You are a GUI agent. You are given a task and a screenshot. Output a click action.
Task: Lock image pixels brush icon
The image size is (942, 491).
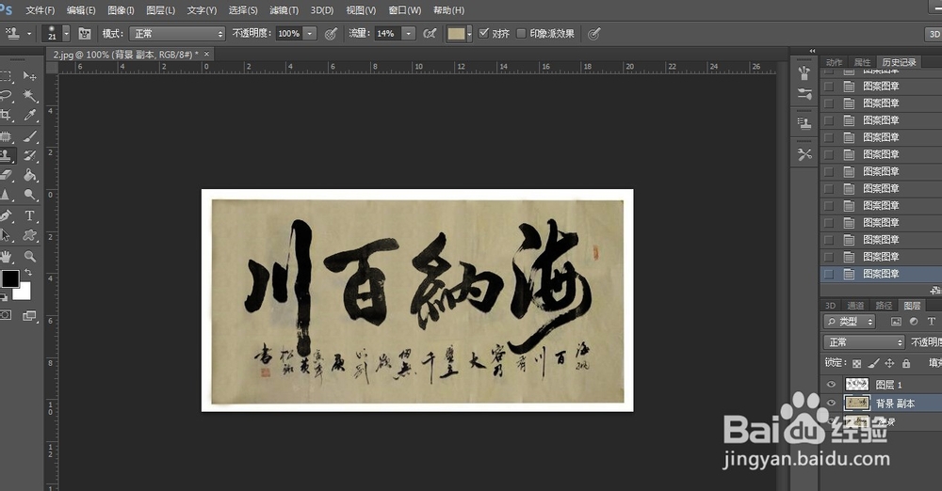point(873,363)
